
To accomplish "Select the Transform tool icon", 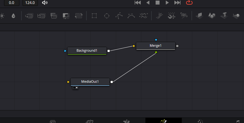I will tap(79, 15).
